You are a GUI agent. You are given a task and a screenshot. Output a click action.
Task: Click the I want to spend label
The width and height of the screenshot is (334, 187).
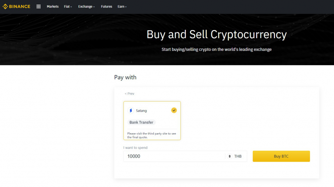pyautogui.click(x=135, y=148)
